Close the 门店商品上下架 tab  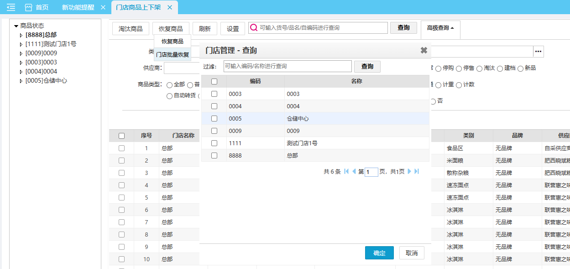pos(170,7)
